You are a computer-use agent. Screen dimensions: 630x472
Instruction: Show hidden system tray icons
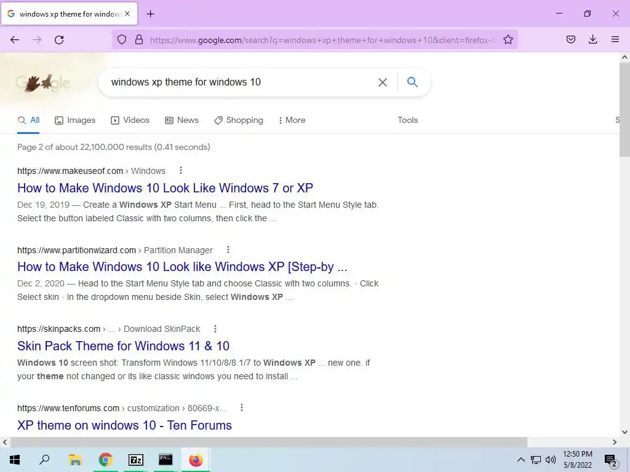[x=520, y=460]
